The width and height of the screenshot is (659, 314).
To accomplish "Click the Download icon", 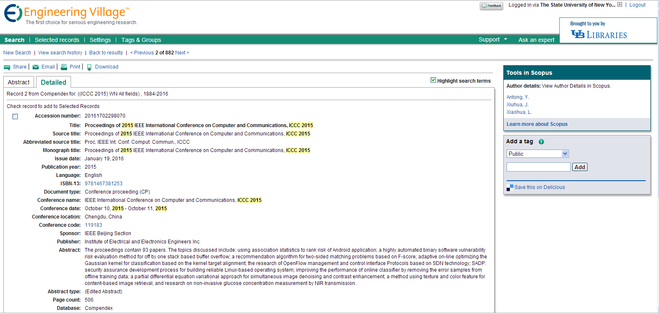I will 89,67.
